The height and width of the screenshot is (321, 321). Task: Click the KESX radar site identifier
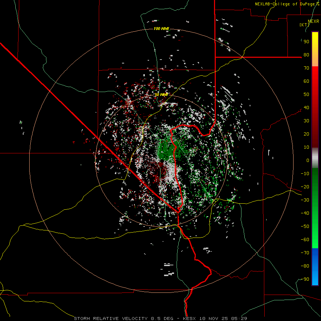pos(189,319)
